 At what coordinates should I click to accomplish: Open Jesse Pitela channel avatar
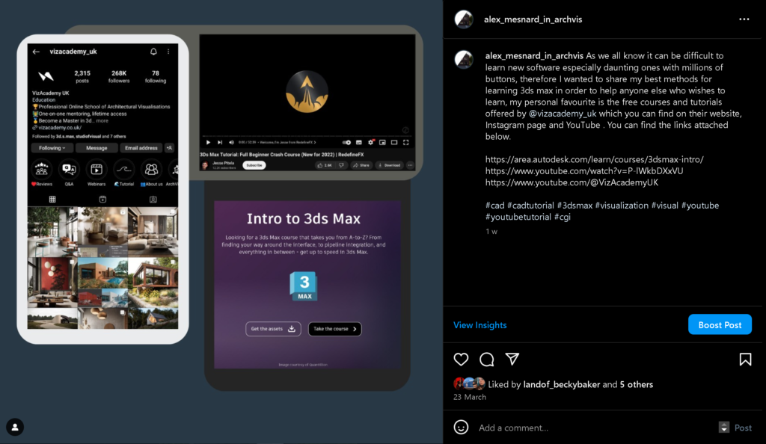[x=205, y=165]
